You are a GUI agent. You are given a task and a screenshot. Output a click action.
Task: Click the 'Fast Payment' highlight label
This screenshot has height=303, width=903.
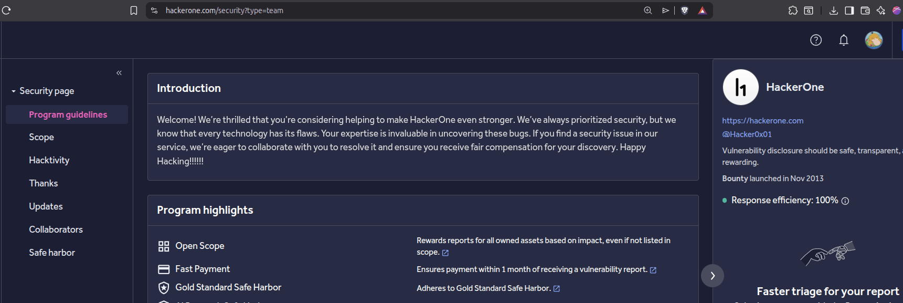click(202, 269)
